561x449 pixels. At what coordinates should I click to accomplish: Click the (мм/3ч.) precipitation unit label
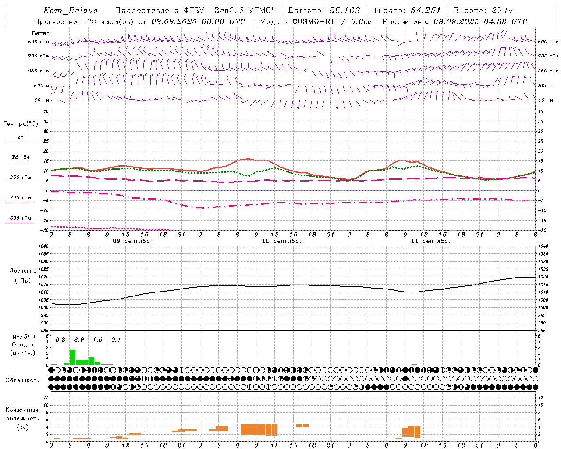[x=22, y=336]
